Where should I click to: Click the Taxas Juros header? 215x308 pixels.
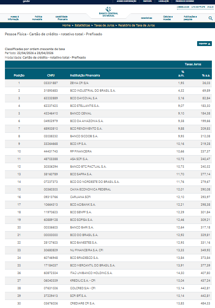pyautogui.click(x=193, y=64)
